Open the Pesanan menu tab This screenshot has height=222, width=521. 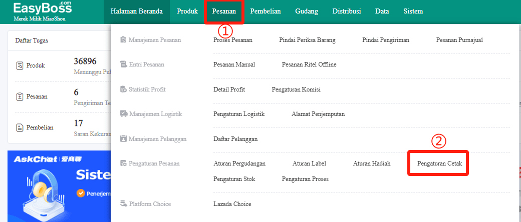pyautogui.click(x=224, y=11)
